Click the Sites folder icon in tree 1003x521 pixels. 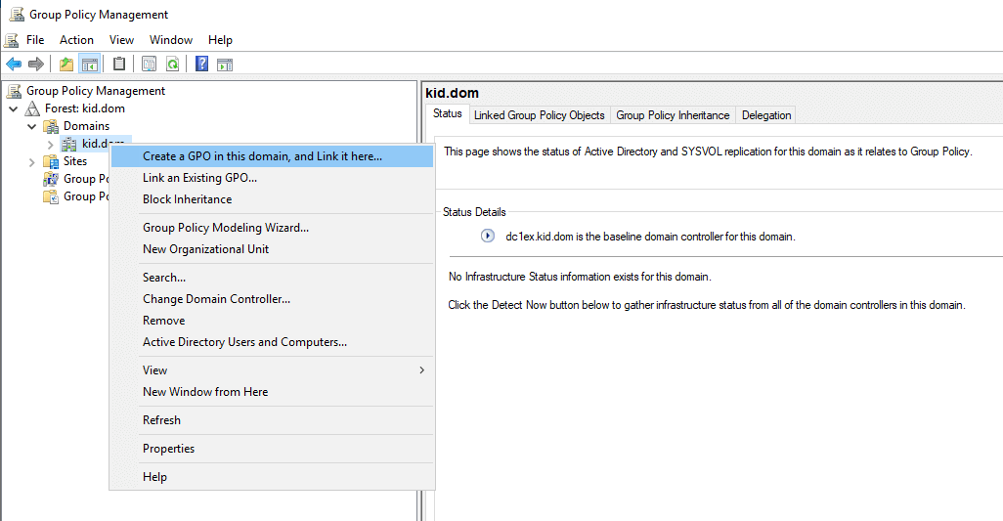(51, 161)
